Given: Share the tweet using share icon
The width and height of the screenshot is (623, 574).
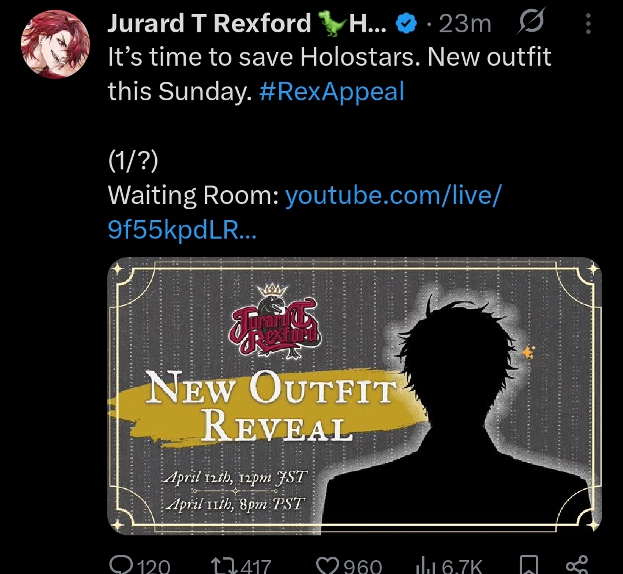Looking at the screenshot, I should point(576,565).
